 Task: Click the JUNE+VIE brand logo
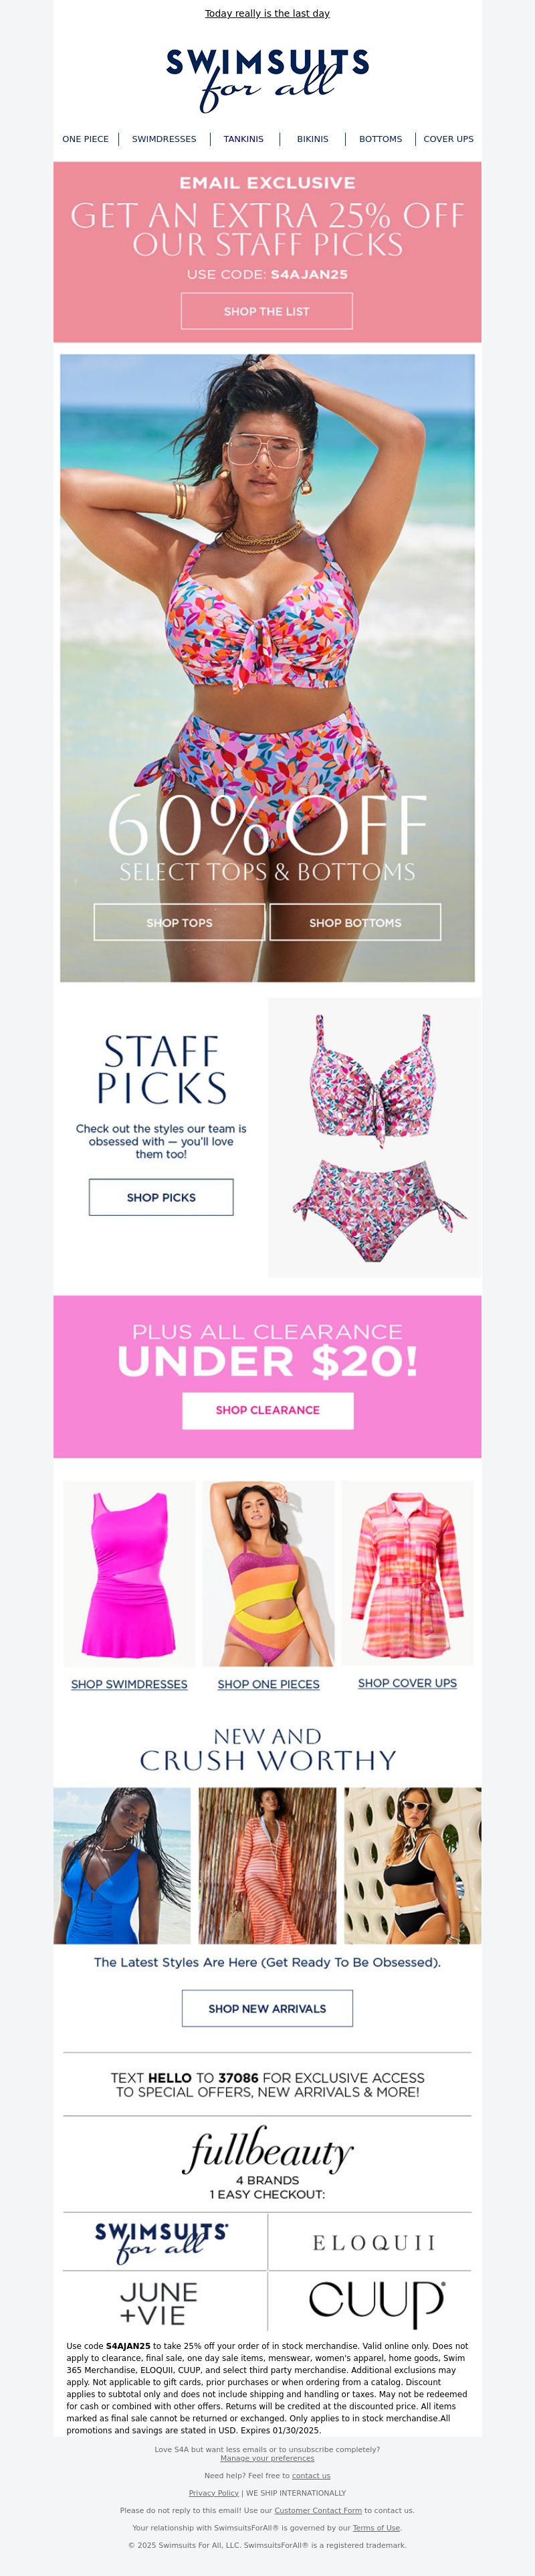160,2303
